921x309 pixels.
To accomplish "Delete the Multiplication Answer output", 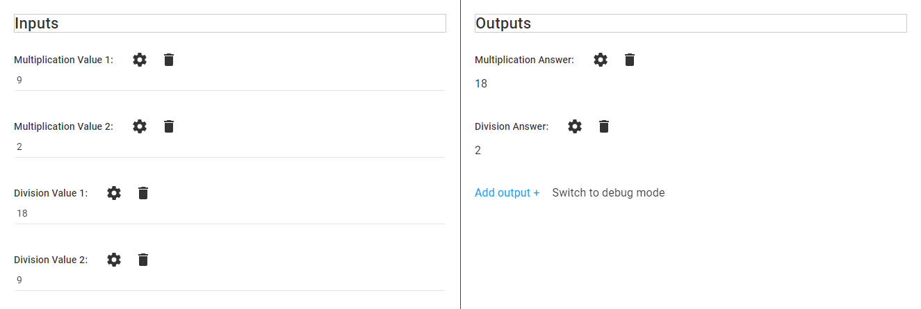I will point(630,60).
